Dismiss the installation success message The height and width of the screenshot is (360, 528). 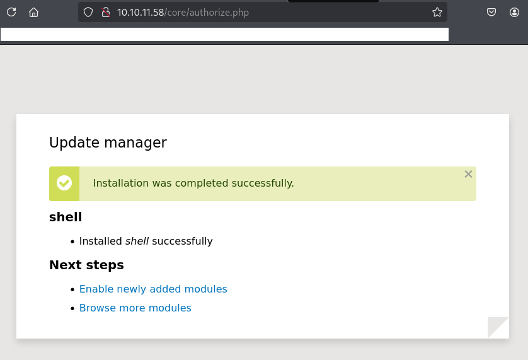tap(468, 174)
